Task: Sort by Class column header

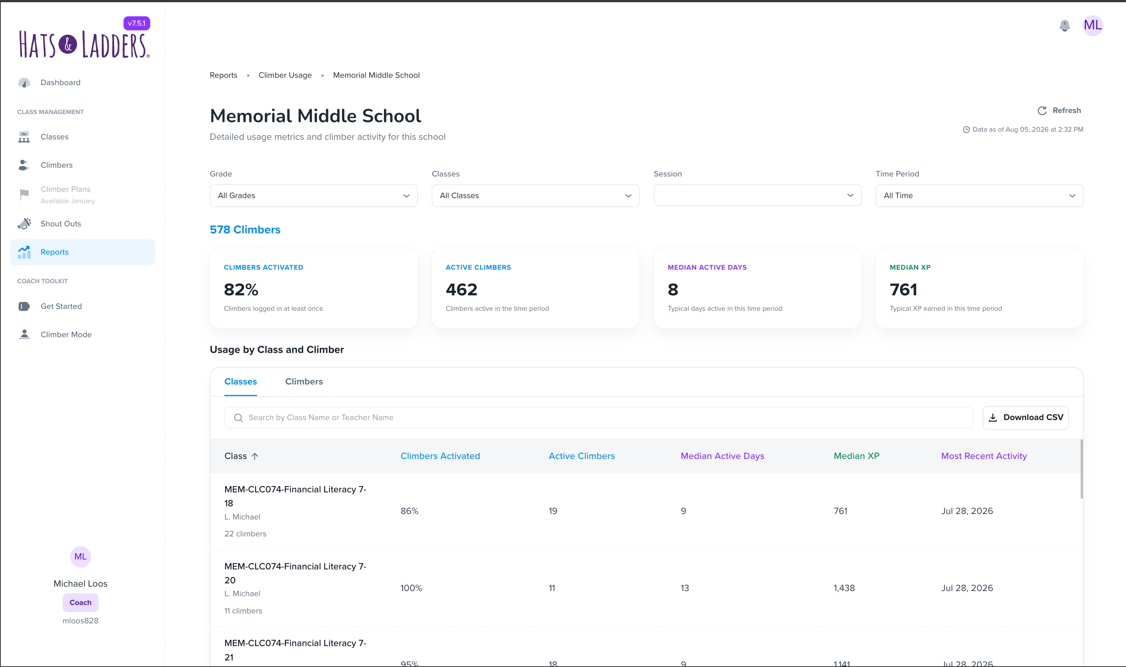Action: (x=241, y=456)
